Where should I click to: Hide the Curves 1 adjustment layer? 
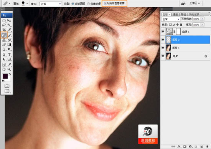[163, 31]
